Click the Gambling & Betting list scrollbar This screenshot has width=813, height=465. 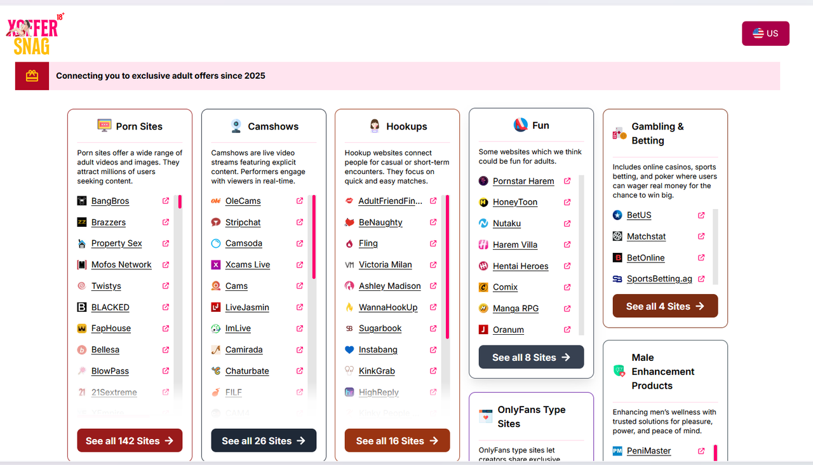[715, 246]
